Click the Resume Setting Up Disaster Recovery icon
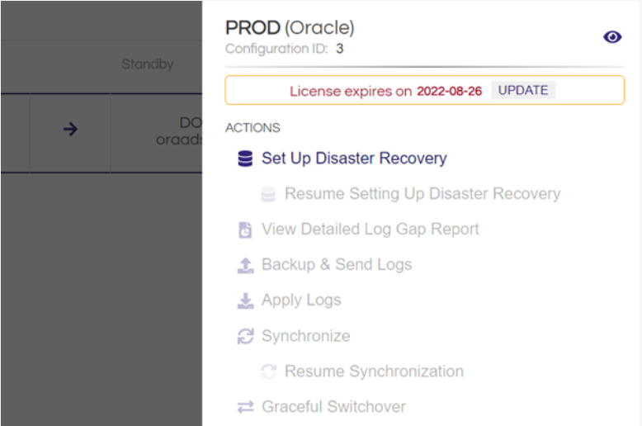Image resolution: width=642 pixels, height=426 pixels. (267, 195)
